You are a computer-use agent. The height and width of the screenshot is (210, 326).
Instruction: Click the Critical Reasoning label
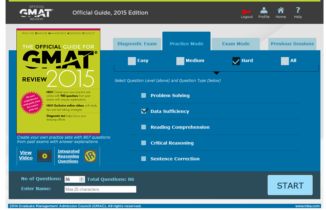(x=172, y=143)
